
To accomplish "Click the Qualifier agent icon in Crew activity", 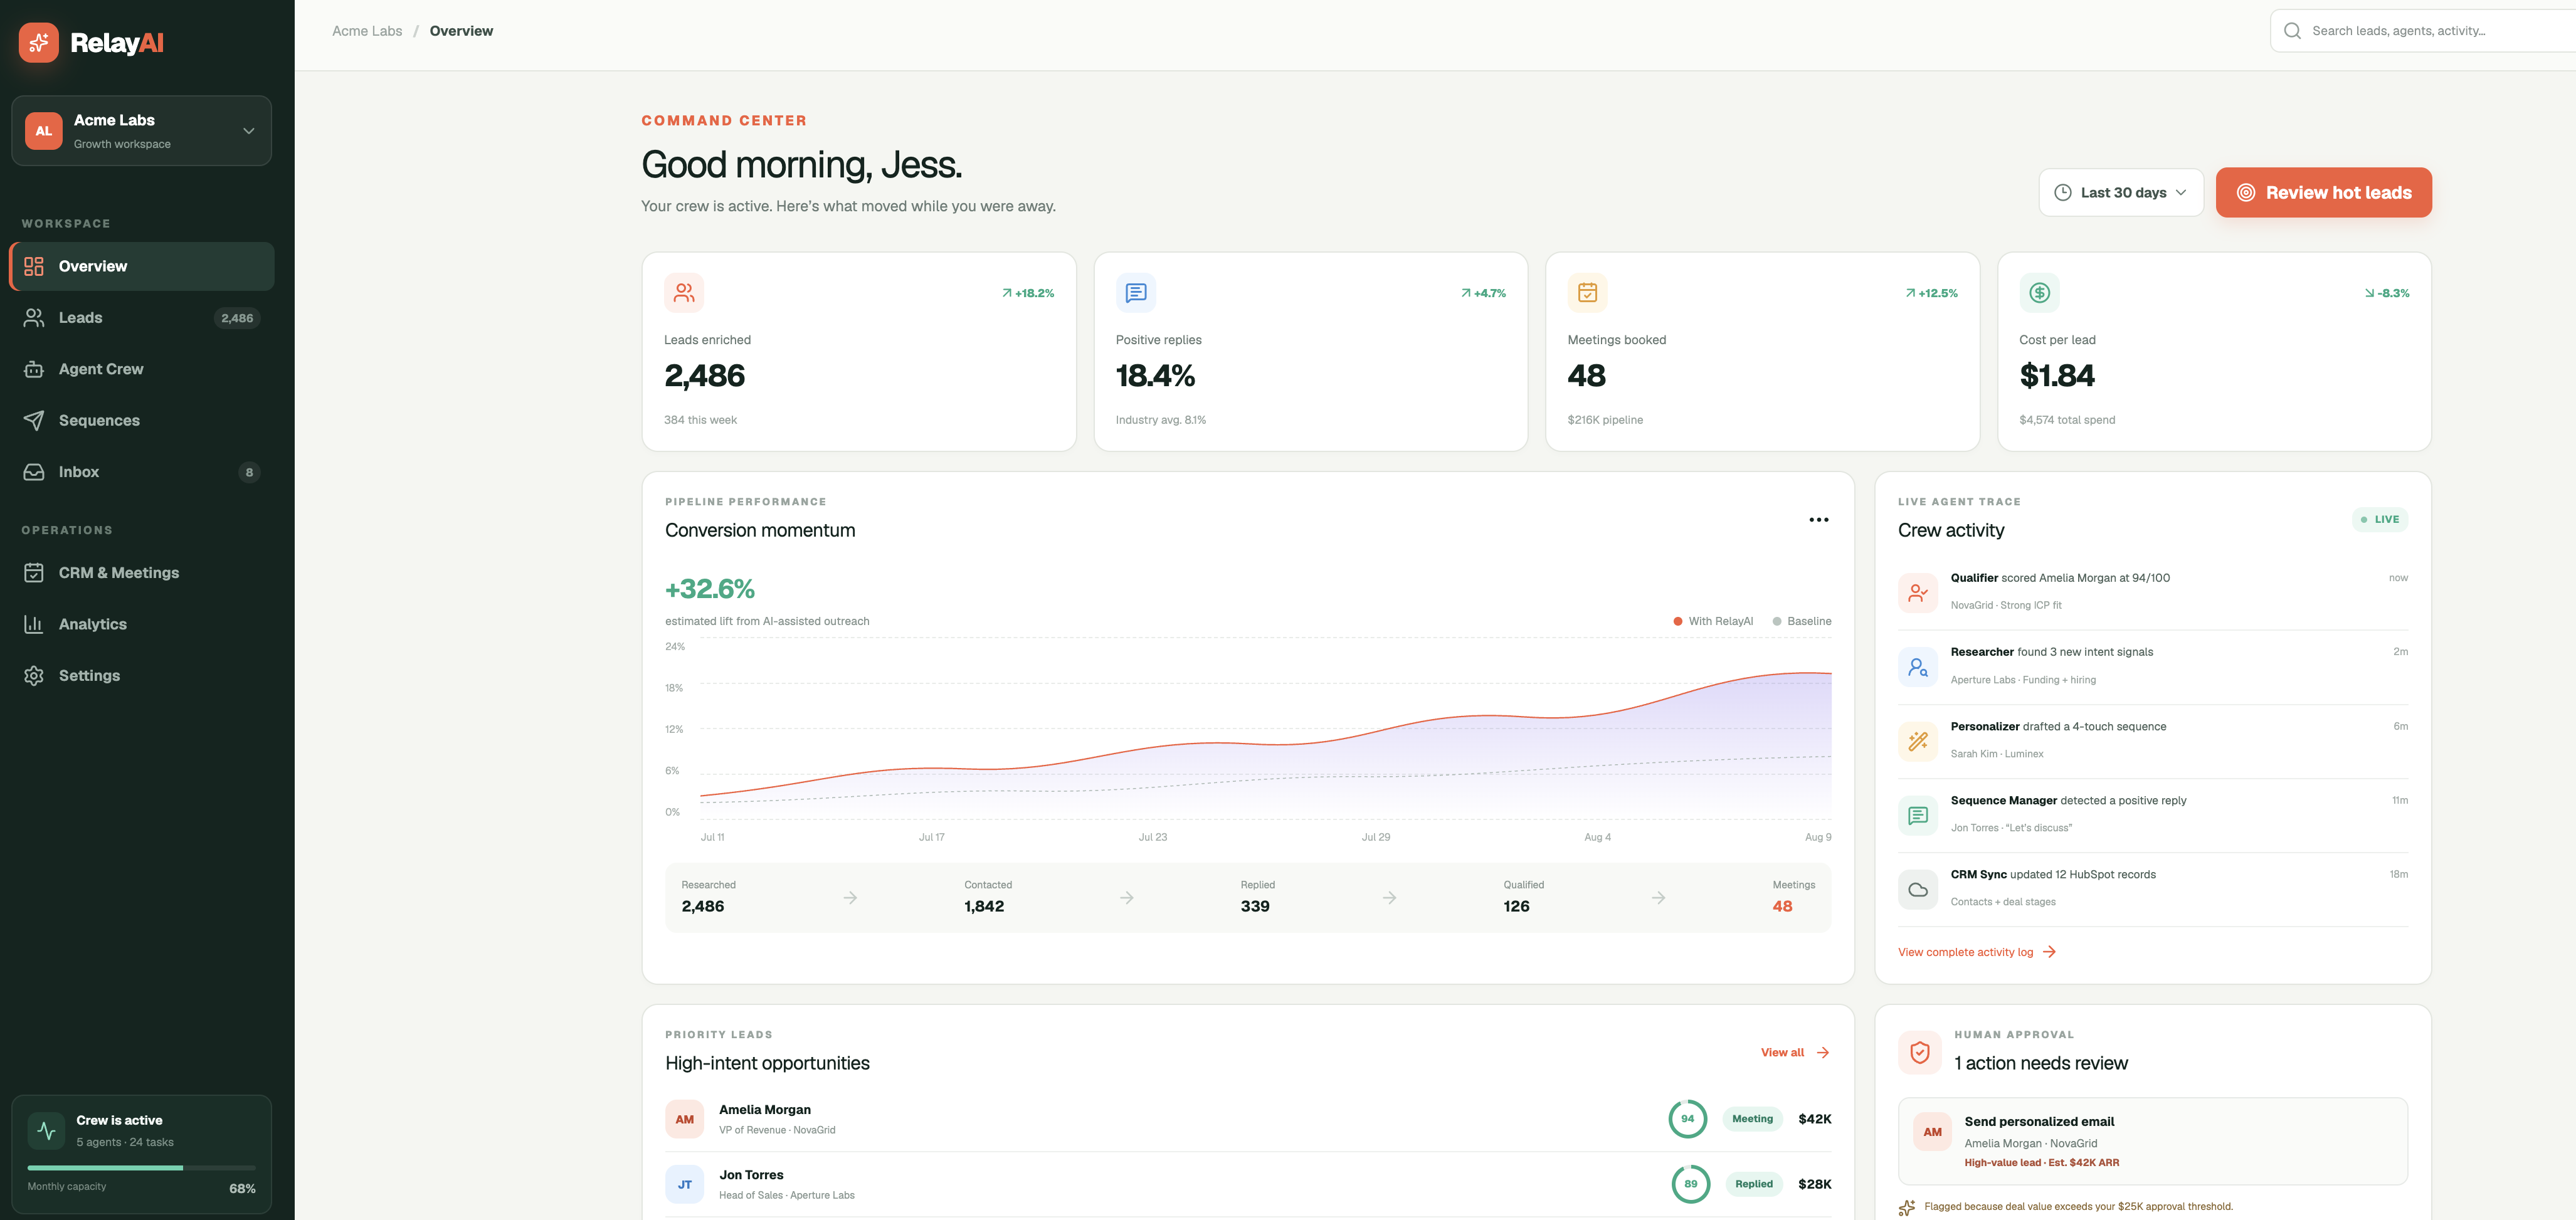I will [x=1918, y=592].
